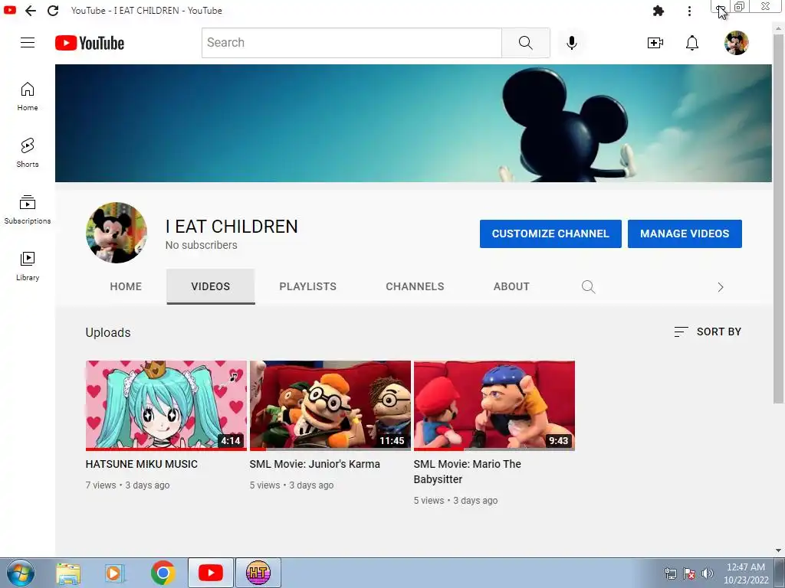Open the Create video camera icon
785x588 pixels.
pos(655,43)
